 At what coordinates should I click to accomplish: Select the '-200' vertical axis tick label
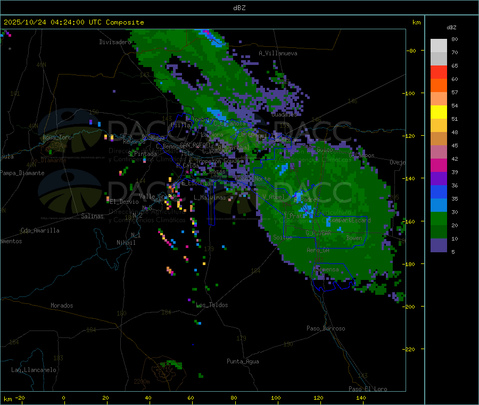410,307
